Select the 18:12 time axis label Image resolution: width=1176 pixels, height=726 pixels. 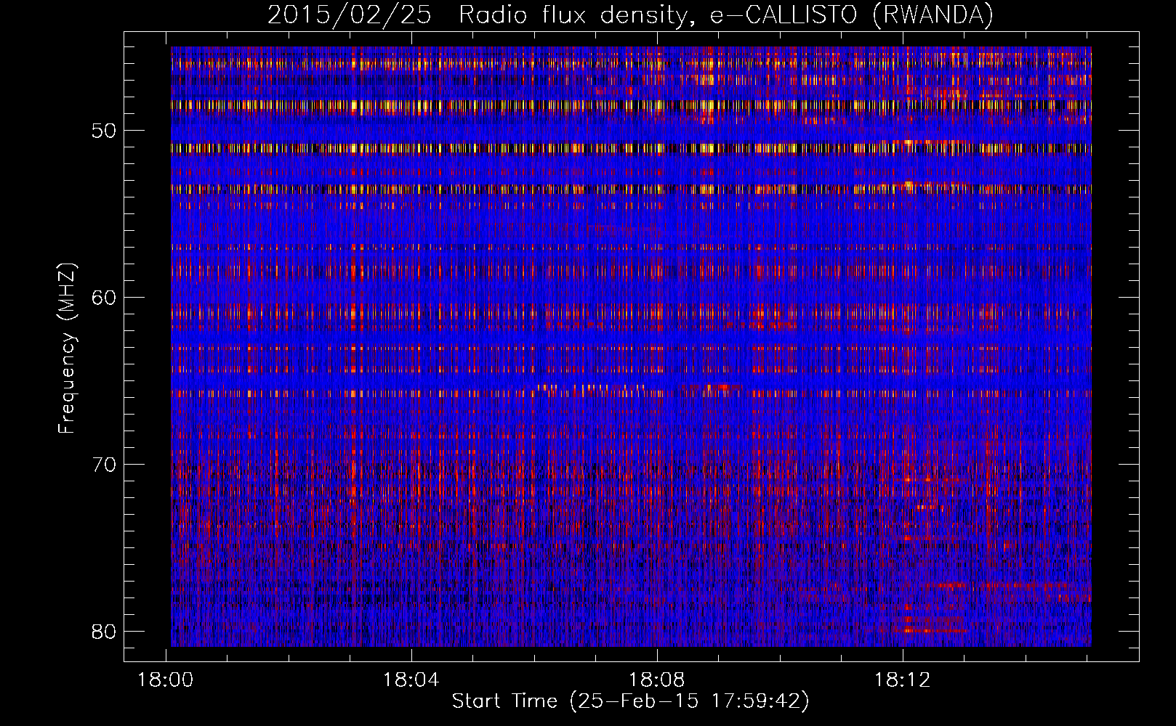click(x=903, y=680)
